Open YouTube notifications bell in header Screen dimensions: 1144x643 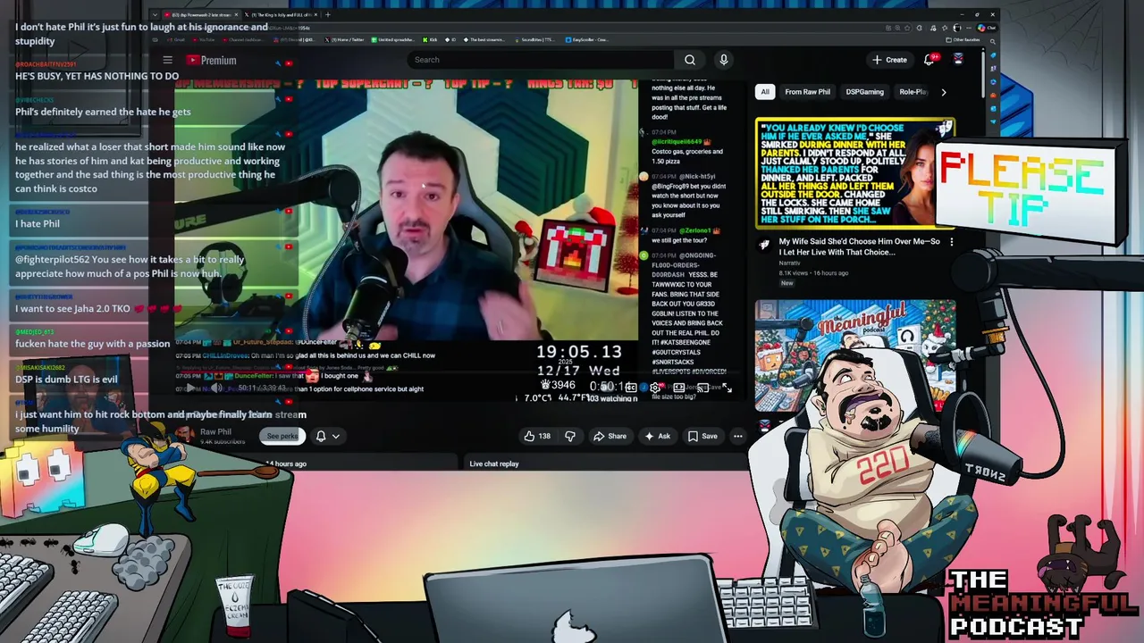click(929, 60)
